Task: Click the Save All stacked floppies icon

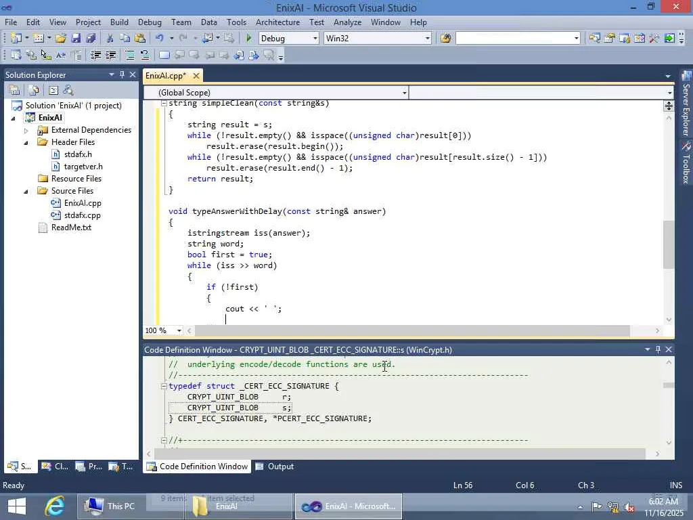Action: (91, 39)
